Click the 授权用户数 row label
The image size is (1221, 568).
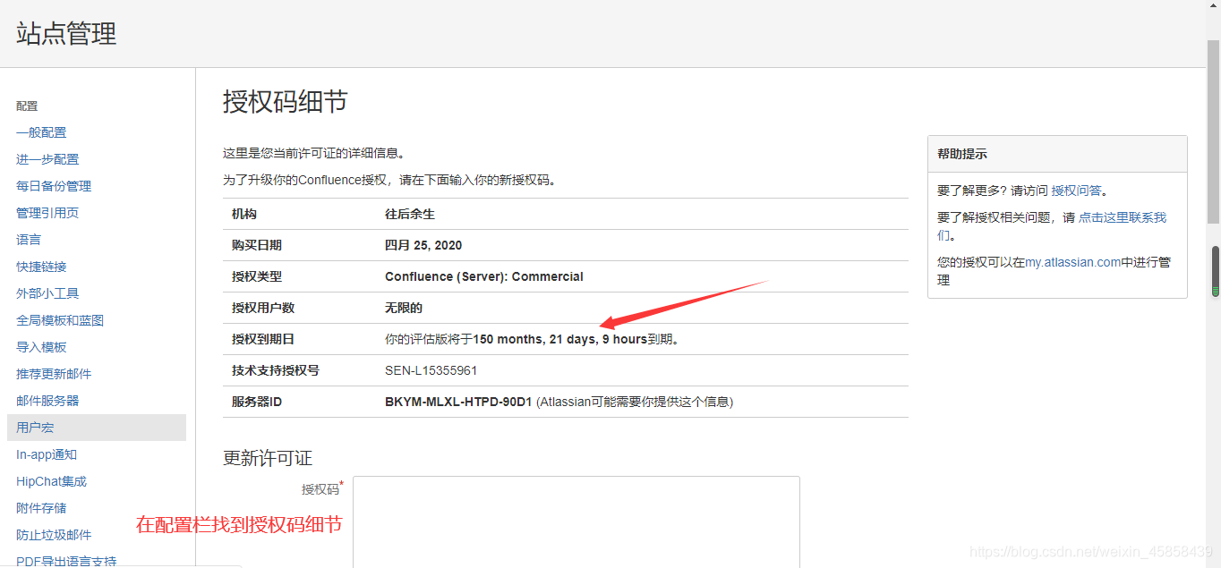click(x=263, y=308)
